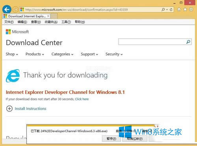Maximize the browser window
The image size is (197, 146).
[x=181, y=3]
